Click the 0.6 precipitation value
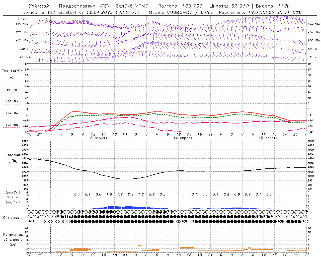 pyautogui.click(x=99, y=195)
